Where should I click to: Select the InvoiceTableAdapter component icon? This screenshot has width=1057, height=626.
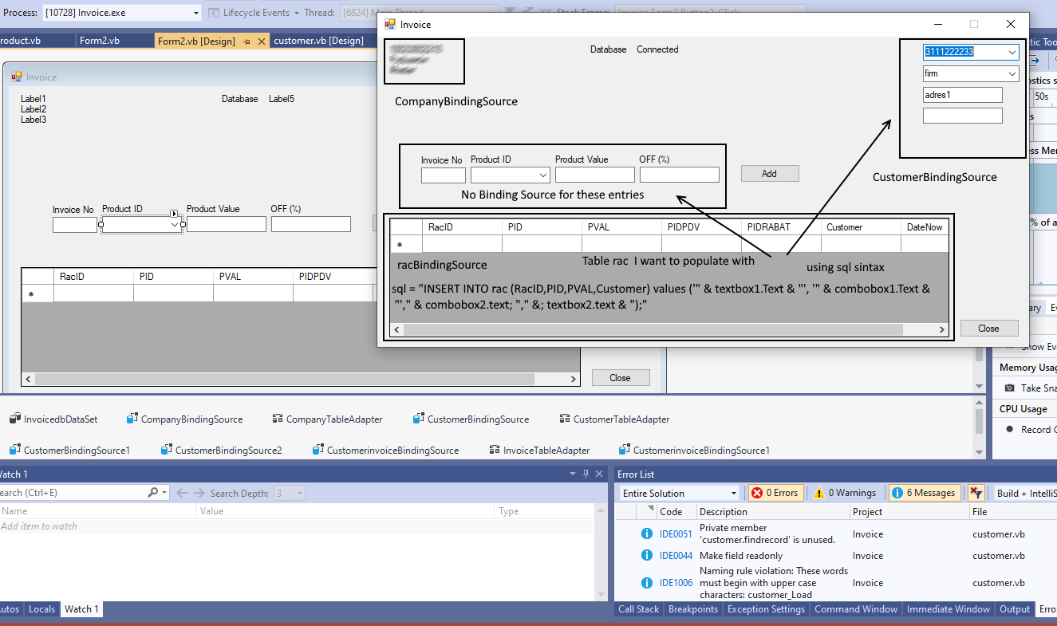(495, 450)
